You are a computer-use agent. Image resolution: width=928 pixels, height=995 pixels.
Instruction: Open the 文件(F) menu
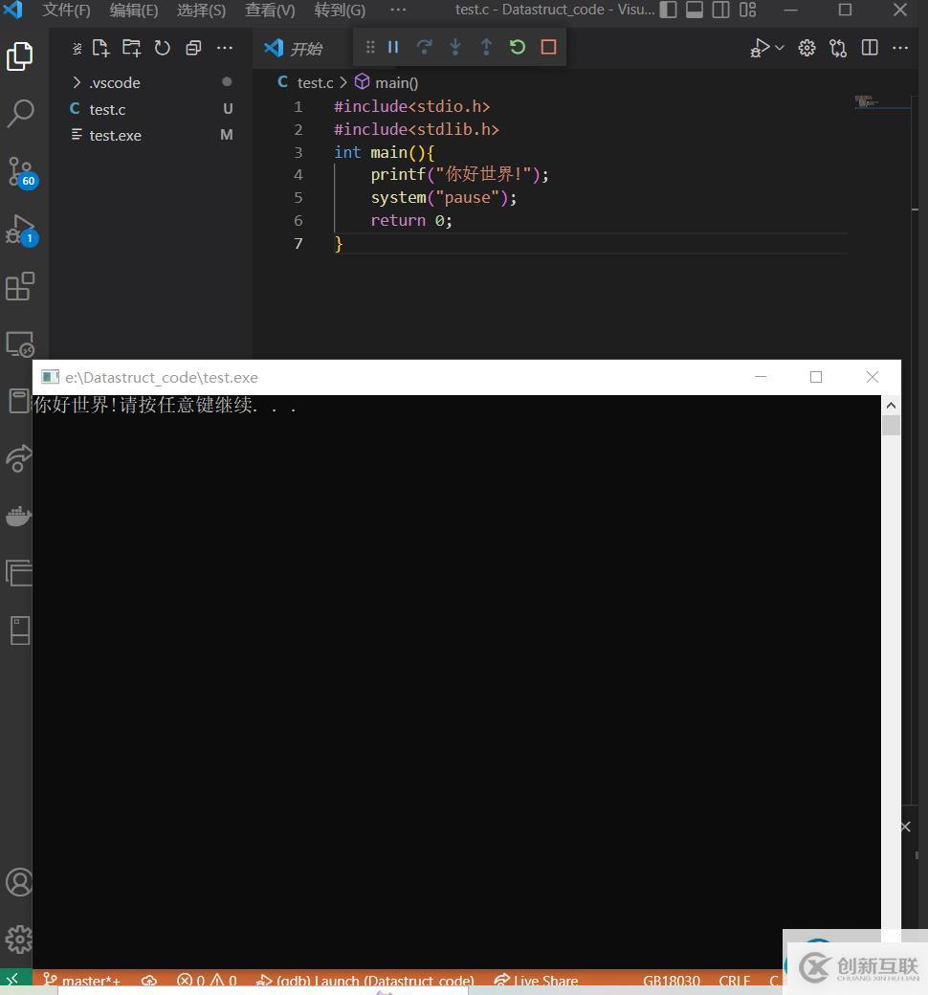click(x=66, y=11)
